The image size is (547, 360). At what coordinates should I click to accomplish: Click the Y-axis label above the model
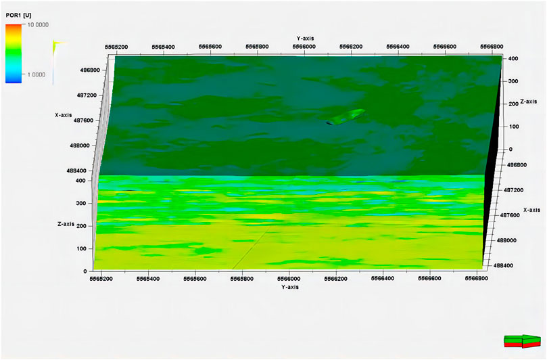[x=305, y=39]
